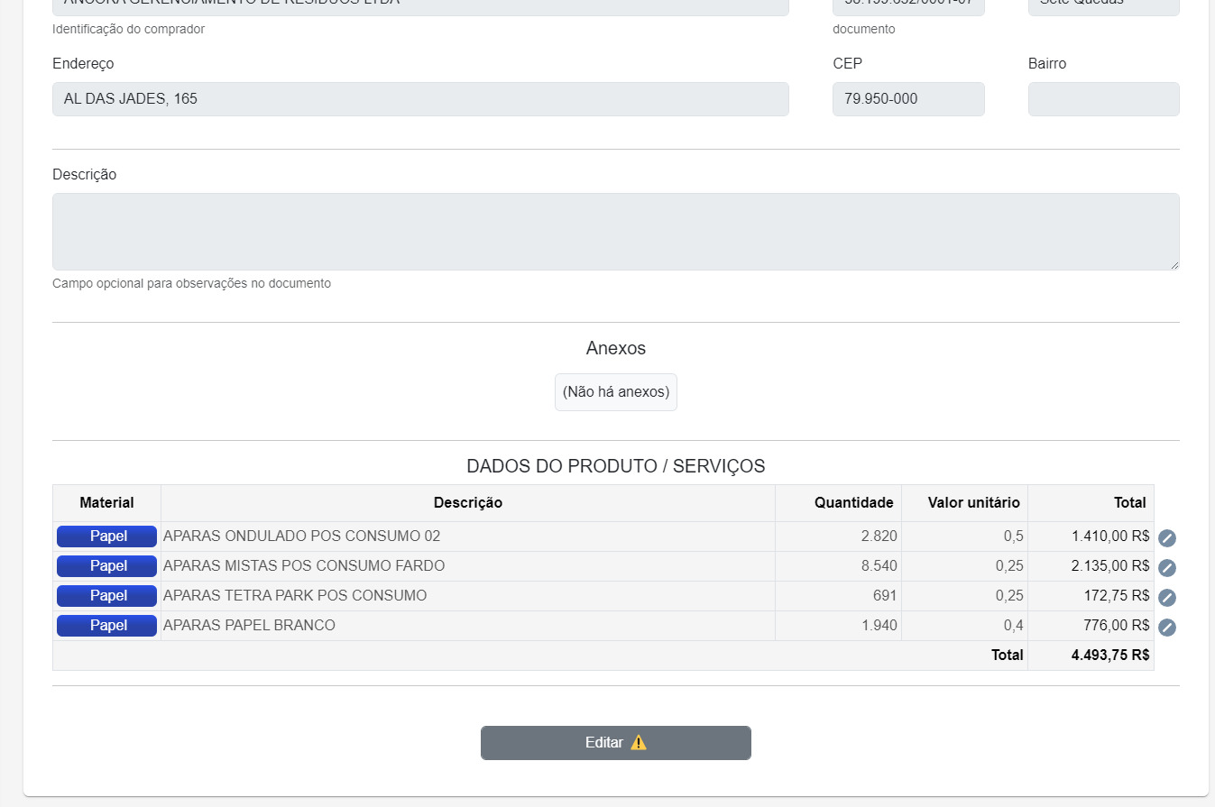The height and width of the screenshot is (807, 1215).
Task: Edit the APARAS ONDULADO POS CONSUMO 02 row
Action: (1167, 537)
